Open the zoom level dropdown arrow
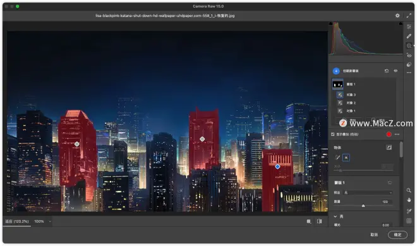The image size is (417, 246). click(x=50, y=221)
